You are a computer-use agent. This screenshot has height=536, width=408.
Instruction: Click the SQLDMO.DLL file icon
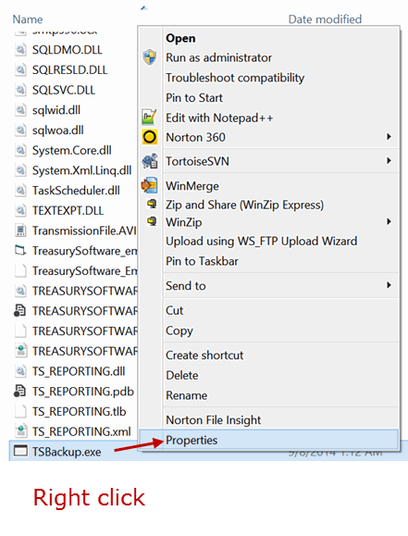pyautogui.click(x=20, y=50)
